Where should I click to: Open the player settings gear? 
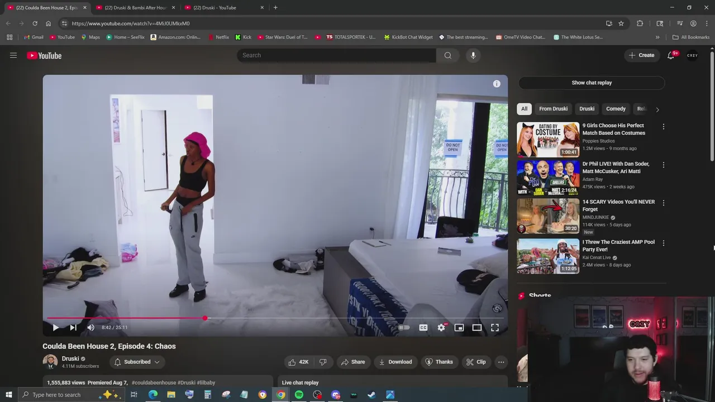441,328
